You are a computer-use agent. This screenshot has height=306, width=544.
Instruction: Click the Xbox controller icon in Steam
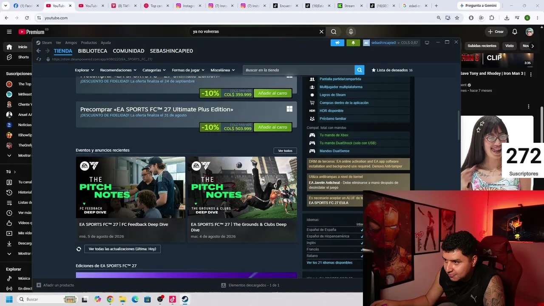312,135
